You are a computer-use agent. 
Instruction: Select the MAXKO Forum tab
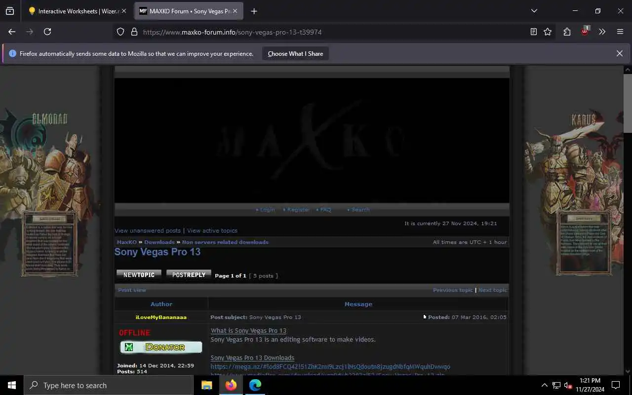pyautogui.click(x=189, y=11)
